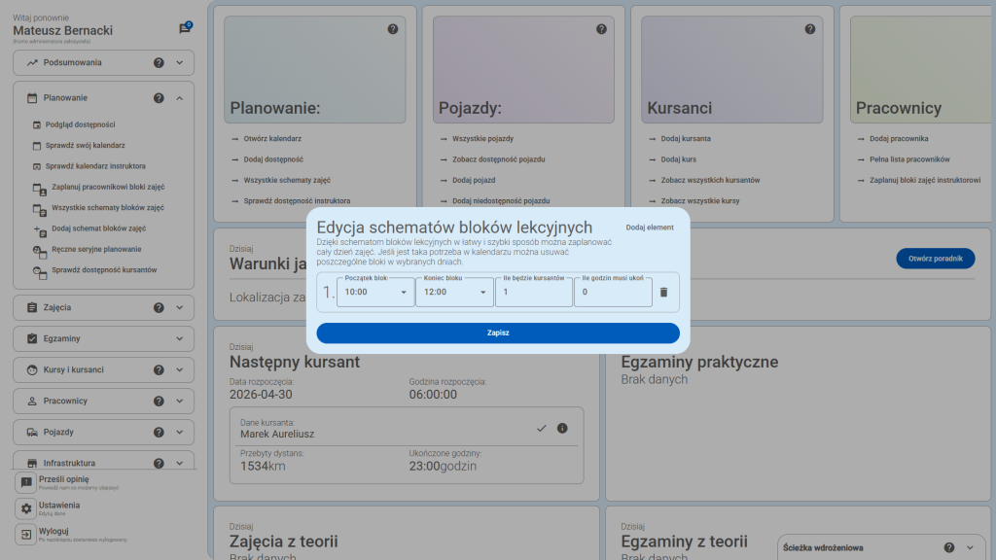Click Dodaj element in the dialog

(650, 227)
